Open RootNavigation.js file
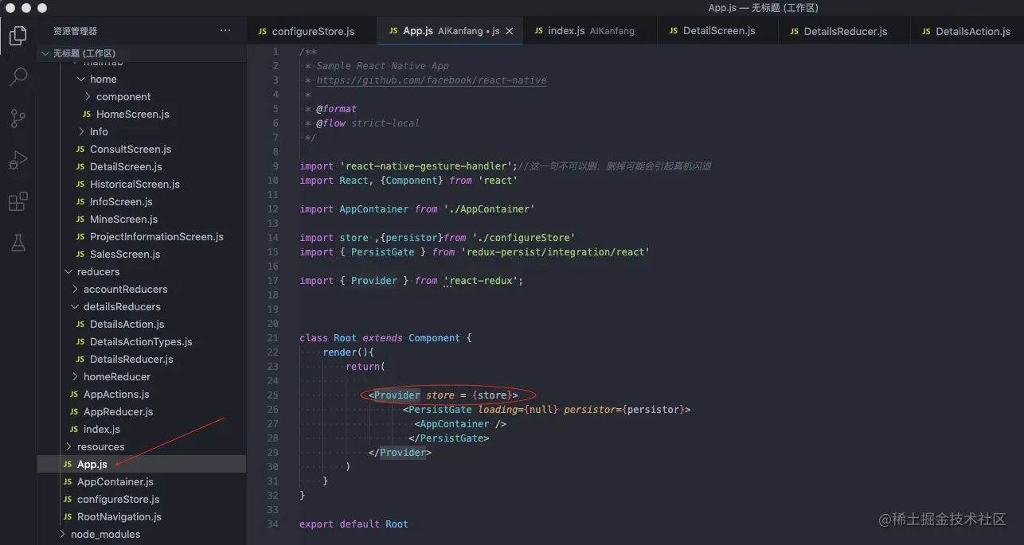The image size is (1024, 545). click(x=142, y=516)
